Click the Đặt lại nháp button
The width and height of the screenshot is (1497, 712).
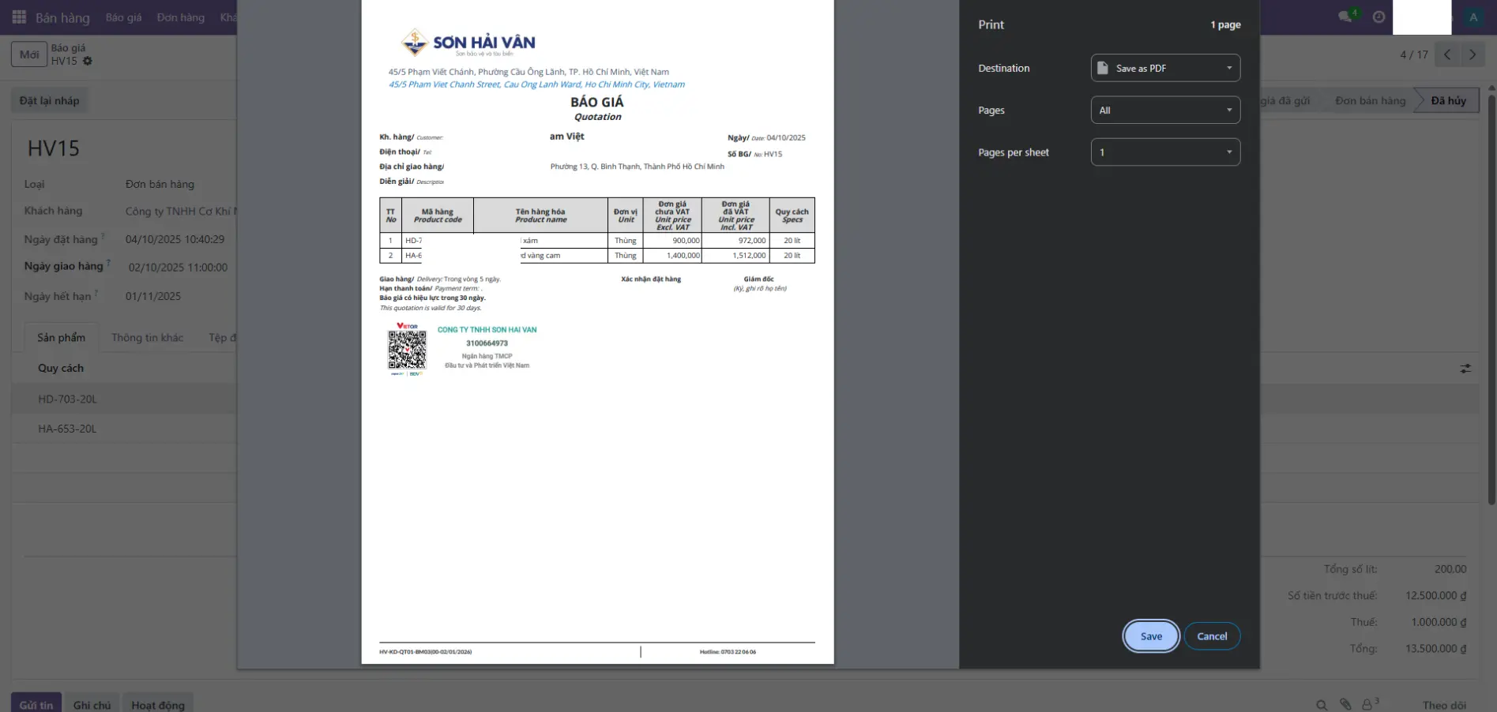pos(49,100)
